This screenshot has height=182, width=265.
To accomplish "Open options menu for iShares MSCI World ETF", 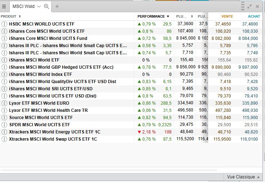I will [4, 60].
